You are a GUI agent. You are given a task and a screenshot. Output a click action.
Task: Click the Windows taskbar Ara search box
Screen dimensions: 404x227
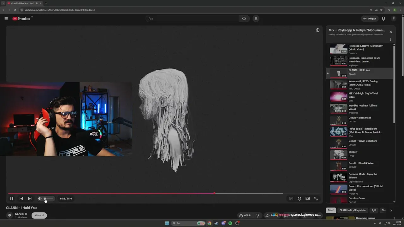[x=188, y=223]
